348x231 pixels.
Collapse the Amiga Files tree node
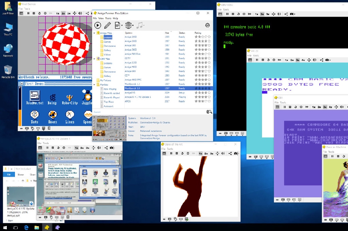point(93,33)
